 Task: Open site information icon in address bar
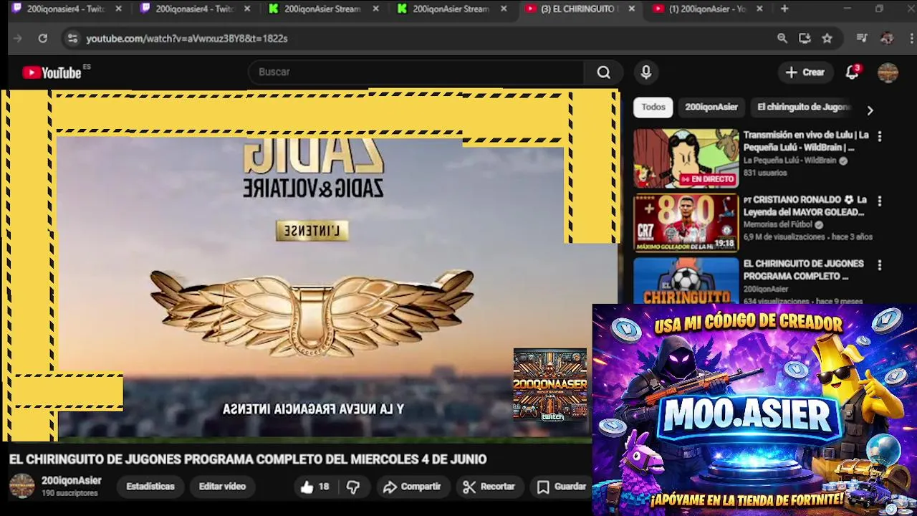tap(72, 39)
